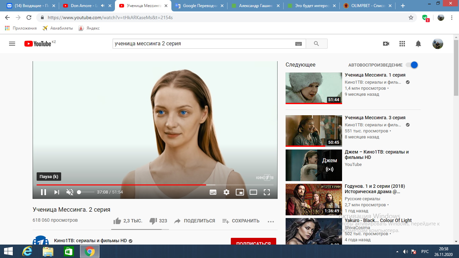Screen dimensions: 459x258
Task: Toggle subtitles in the player
Action: (213, 192)
